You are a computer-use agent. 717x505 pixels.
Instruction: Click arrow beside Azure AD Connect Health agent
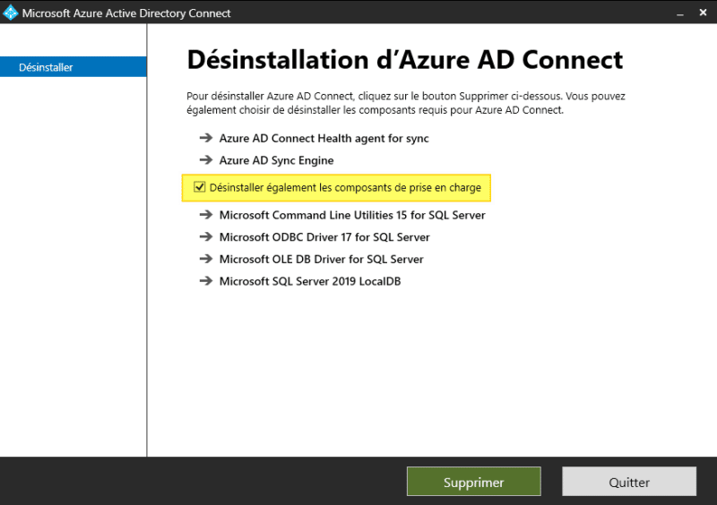(206, 138)
